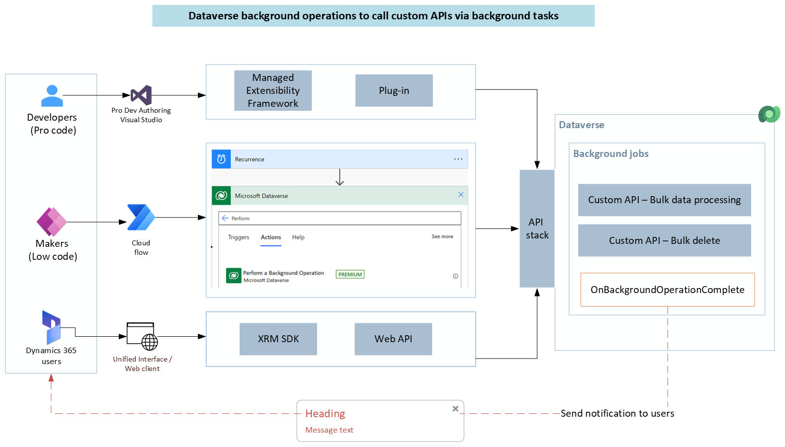Click the notification 'Message text' line

329,430
